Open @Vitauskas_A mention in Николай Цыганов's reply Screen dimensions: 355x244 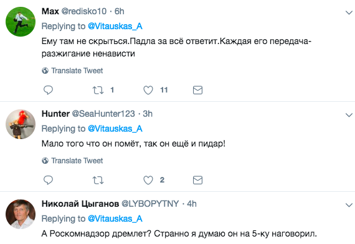[x=115, y=219]
